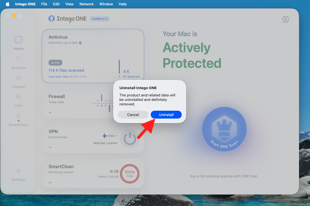Viewport: 310px width, 206px height.
Task: Click the COMPLETE plan badge
Action: [x=100, y=19]
